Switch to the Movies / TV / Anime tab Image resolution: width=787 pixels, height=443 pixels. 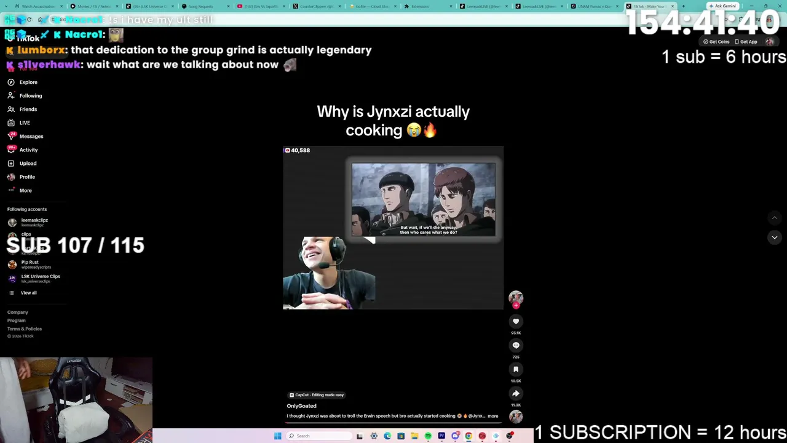click(x=93, y=6)
